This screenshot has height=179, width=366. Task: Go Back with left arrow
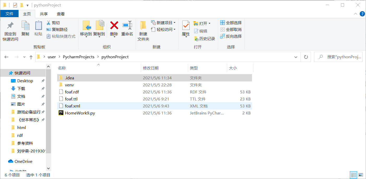[7, 57]
